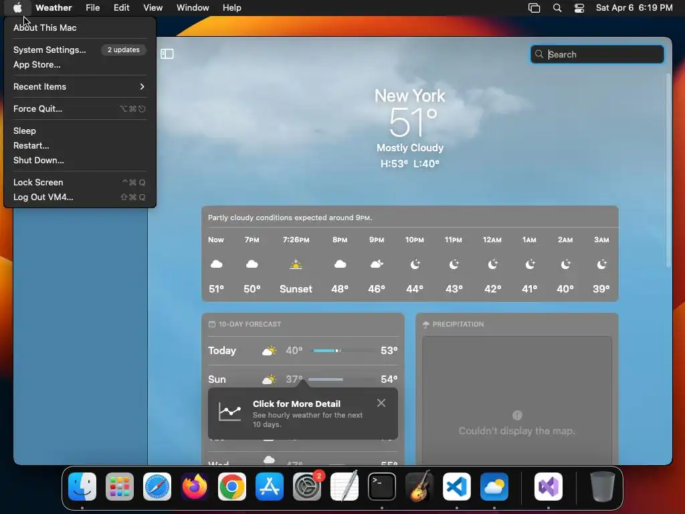Click the Weather window vertical scrollbar
The height and width of the screenshot is (514, 685).
click(x=668, y=171)
